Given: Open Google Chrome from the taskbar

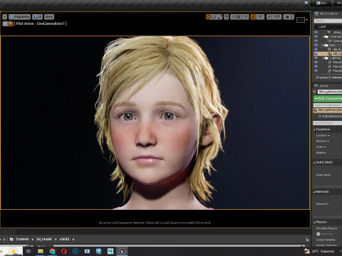Looking at the screenshot, I should (52, 251).
